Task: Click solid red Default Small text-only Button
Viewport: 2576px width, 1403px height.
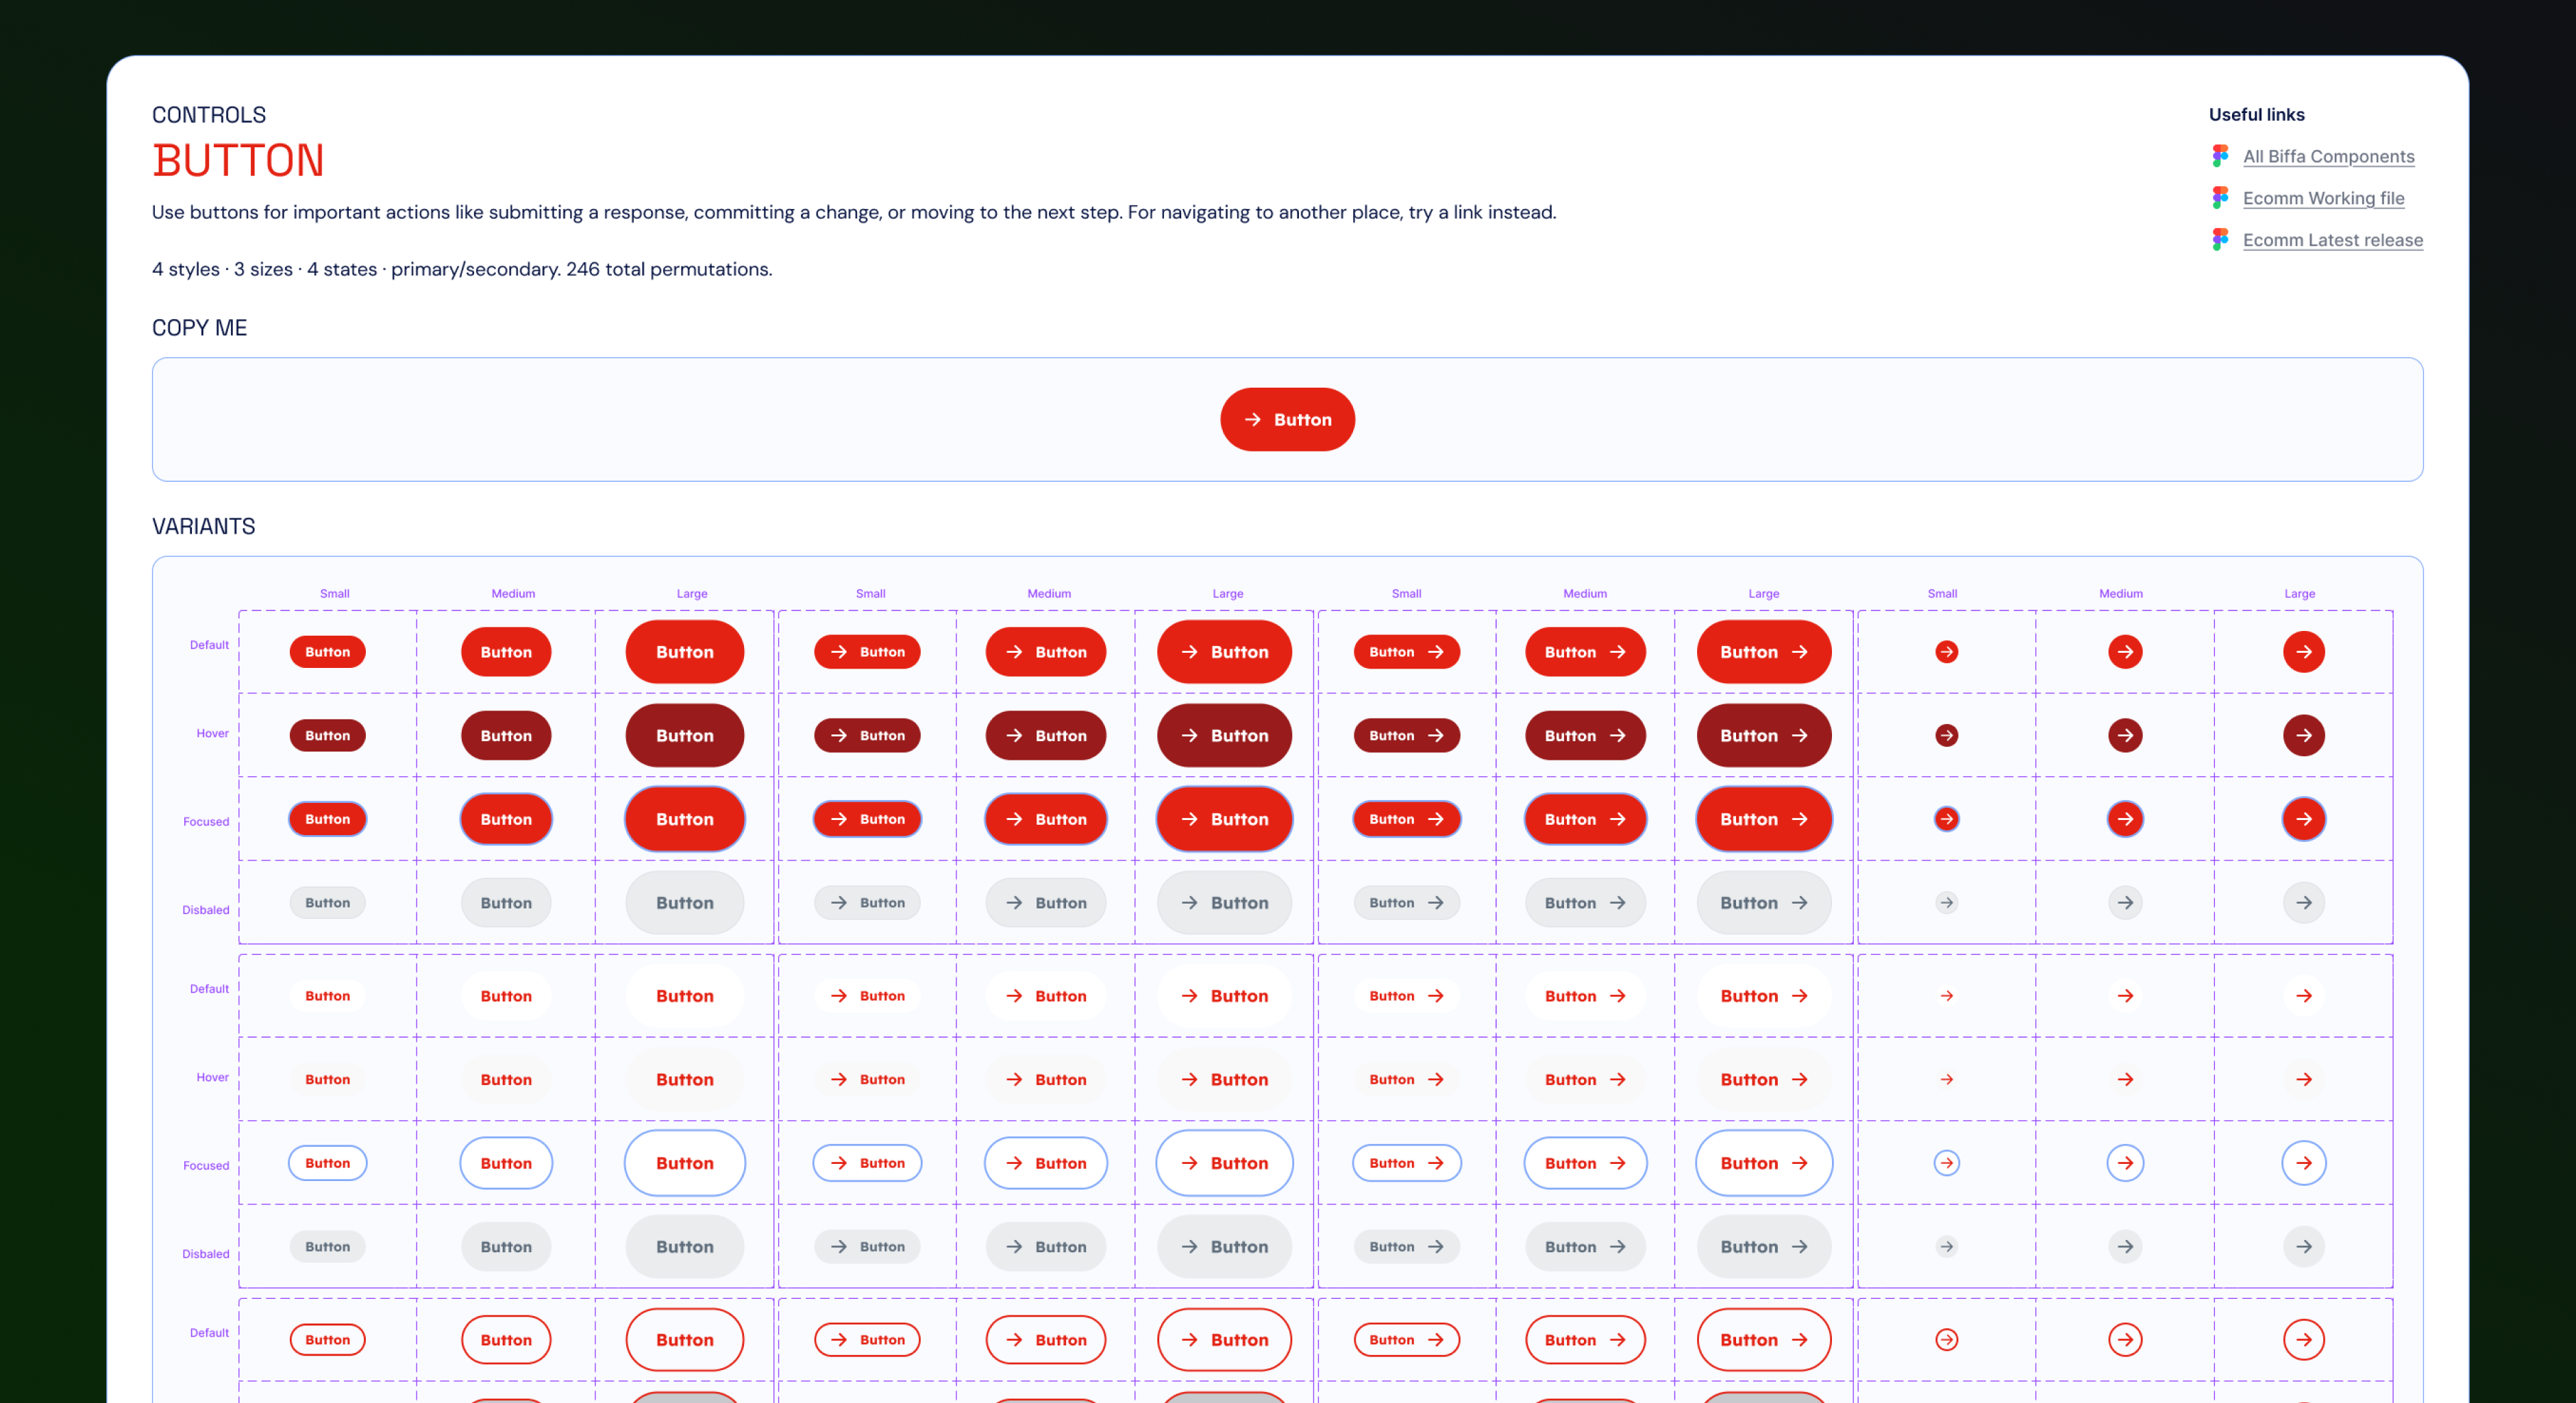Action: pyautogui.click(x=327, y=652)
